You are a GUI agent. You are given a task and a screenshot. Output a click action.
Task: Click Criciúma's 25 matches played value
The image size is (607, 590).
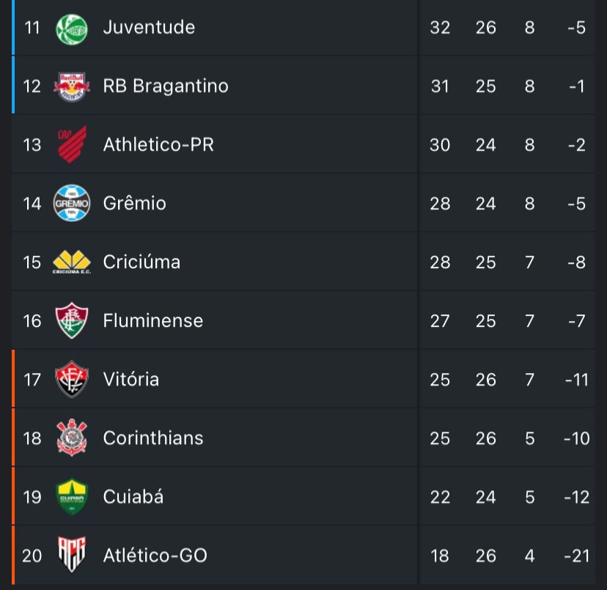coord(485,262)
